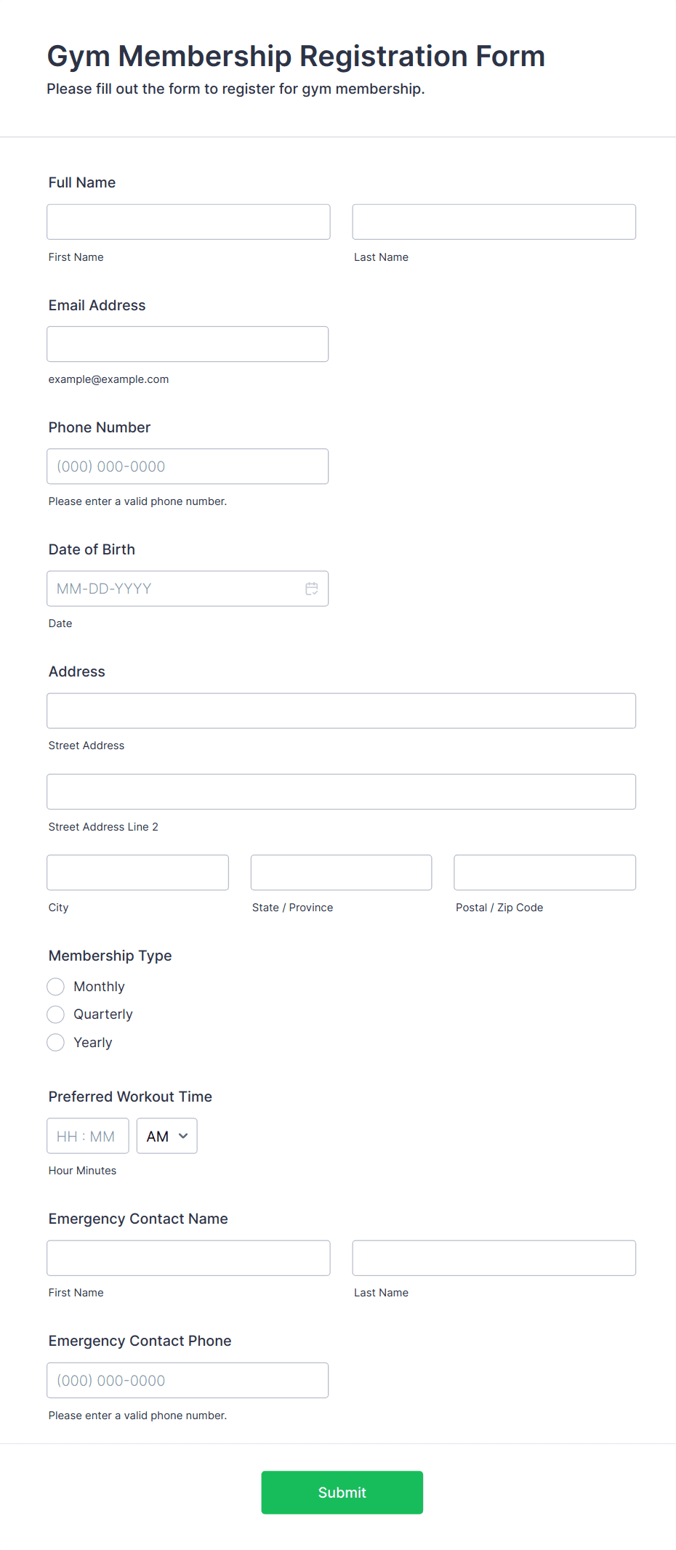Click the Street Address Line 2 field

coord(341,791)
